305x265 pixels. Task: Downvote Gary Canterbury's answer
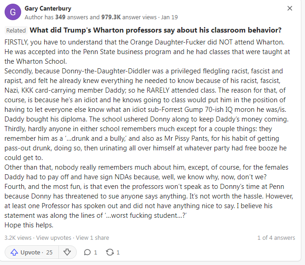[x=67, y=252]
